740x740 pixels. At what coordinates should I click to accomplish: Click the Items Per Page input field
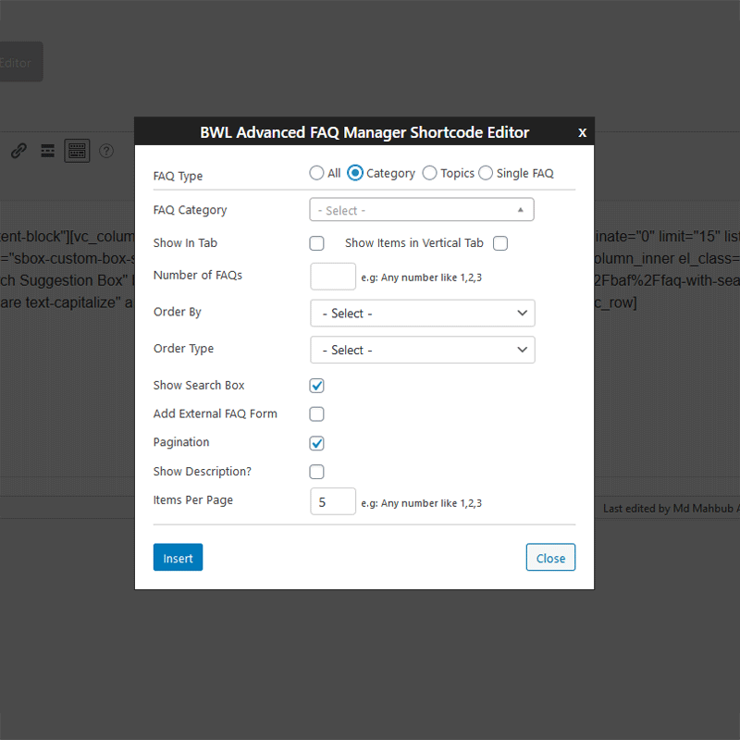pos(332,500)
